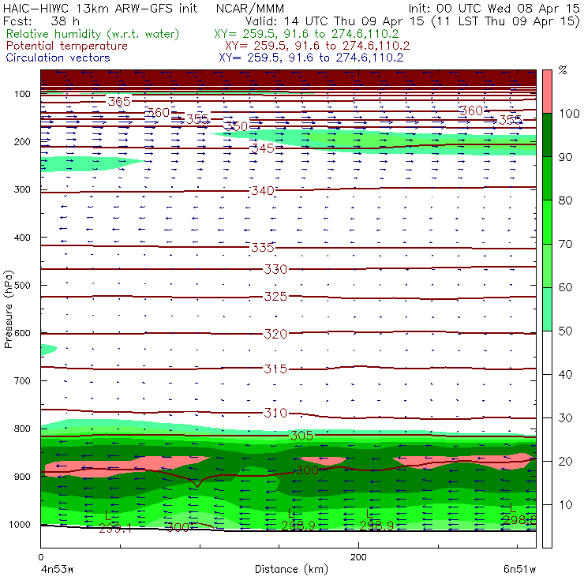The height and width of the screenshot is (584, 584).
Task: Click the '315' contour label
Action: 275,369
